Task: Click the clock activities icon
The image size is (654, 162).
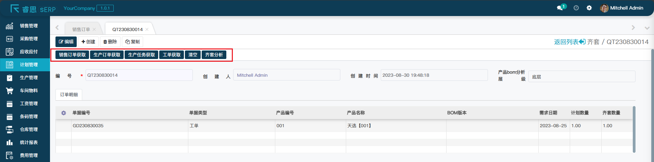Action: coord(576,8)
